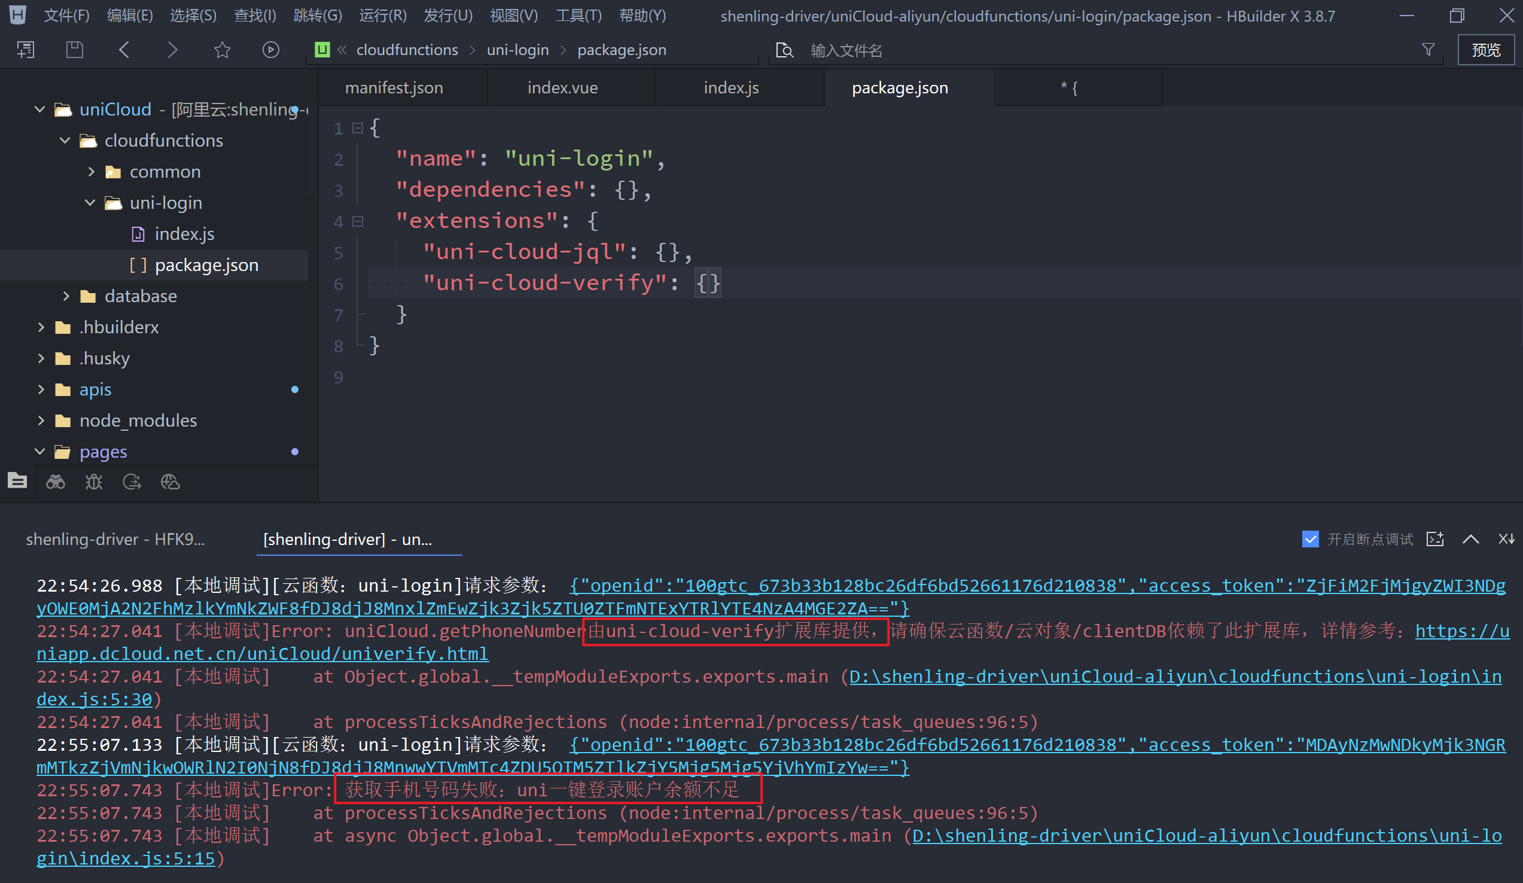Screen dimensions: 1523x883
Task: Open the binoculars search icon in sidebar
Action: click(x=56, y=482)
